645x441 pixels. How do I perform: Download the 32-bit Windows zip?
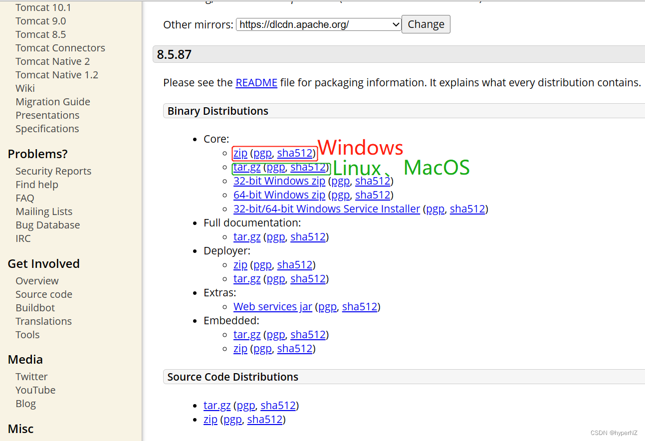tap(279, 181)
